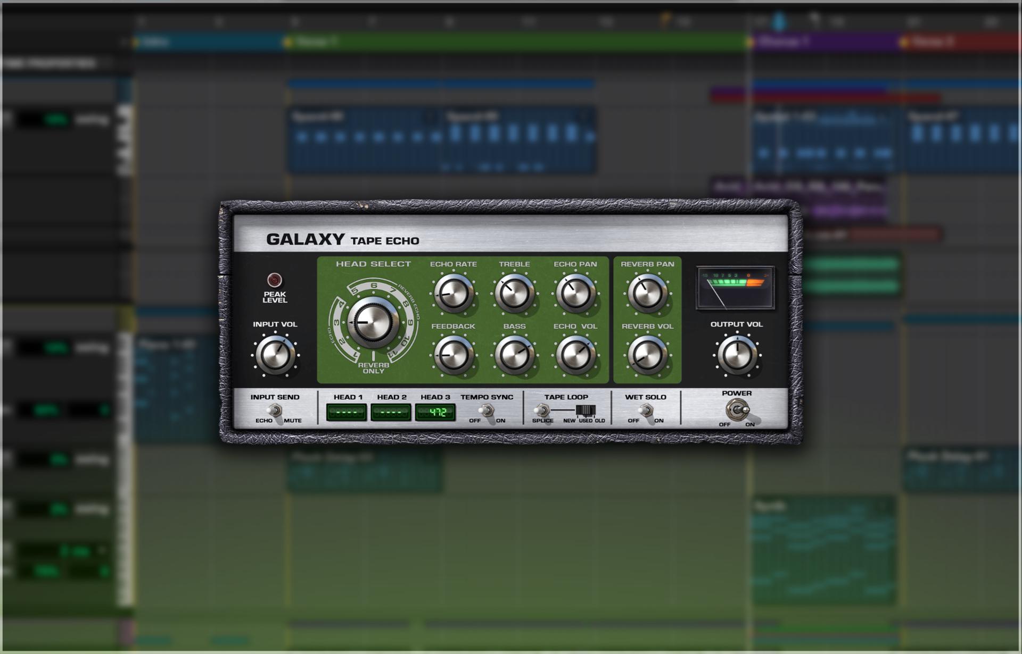Click the USED tape loop label
Viewport: 1022px width, 654px height.
pyautogui.click(x=586, y=421)
